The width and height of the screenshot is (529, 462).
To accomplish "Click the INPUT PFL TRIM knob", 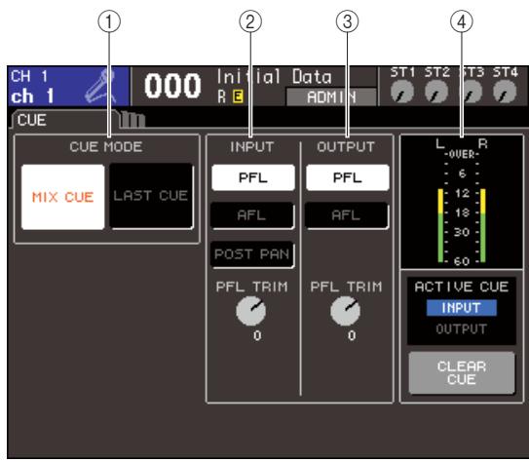I will [251, 311].
